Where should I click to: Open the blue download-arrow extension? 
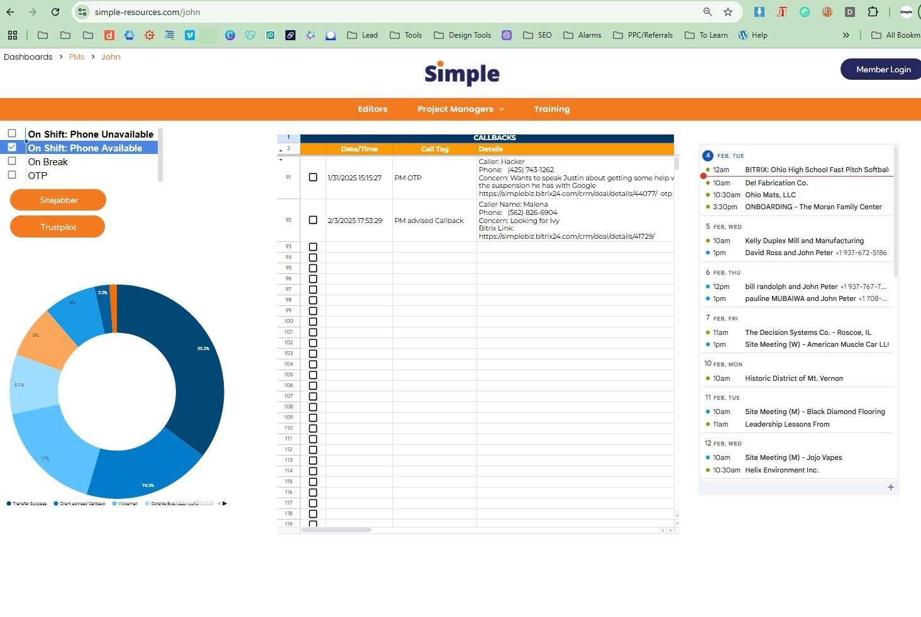(x=759, y=12)
